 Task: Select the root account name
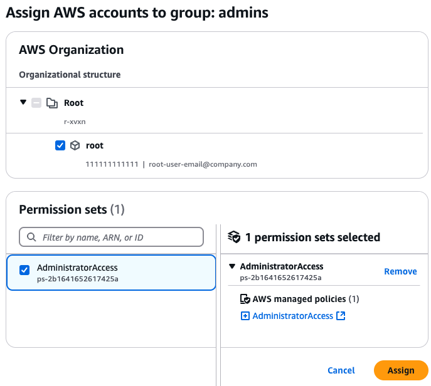[95, 145]
